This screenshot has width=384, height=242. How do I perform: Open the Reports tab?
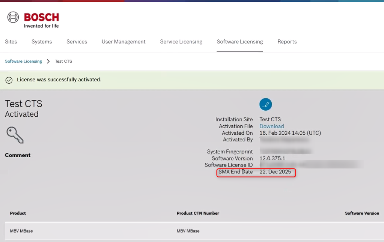point(287,42)
